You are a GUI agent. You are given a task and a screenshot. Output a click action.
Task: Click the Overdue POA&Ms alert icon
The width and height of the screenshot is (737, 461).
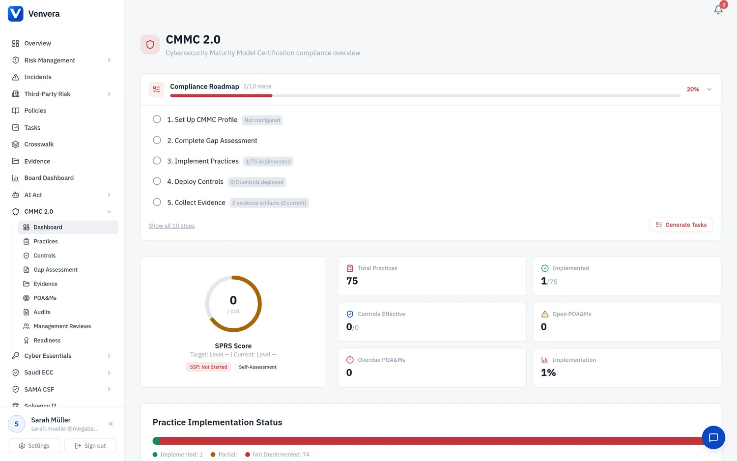pyautogui.click(x=350, y=360)
